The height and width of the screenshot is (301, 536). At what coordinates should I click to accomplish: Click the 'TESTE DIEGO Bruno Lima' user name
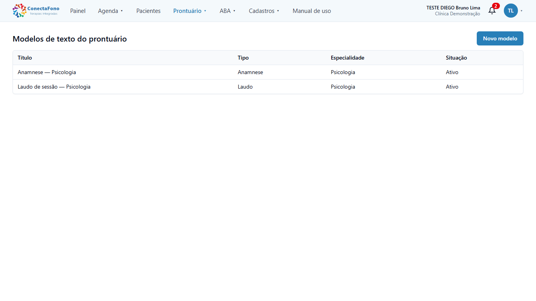[453, 8]
